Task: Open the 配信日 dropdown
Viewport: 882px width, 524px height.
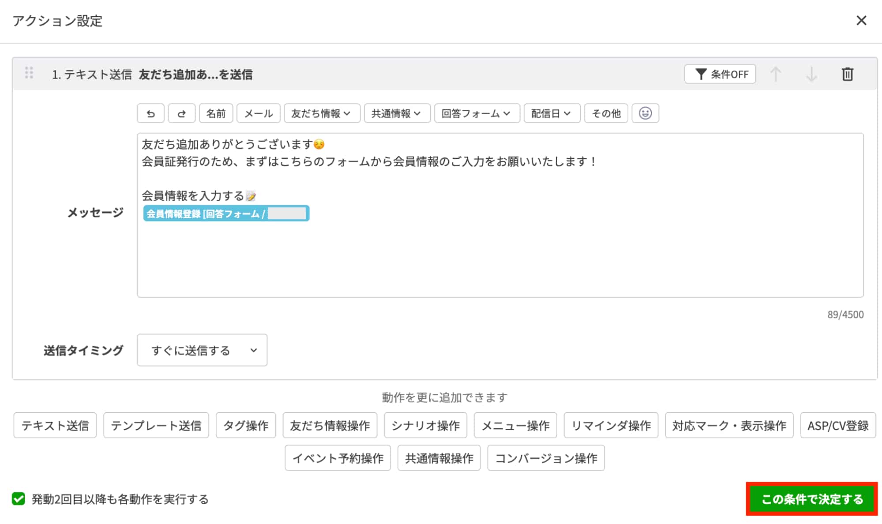Action: click(551, 113)
